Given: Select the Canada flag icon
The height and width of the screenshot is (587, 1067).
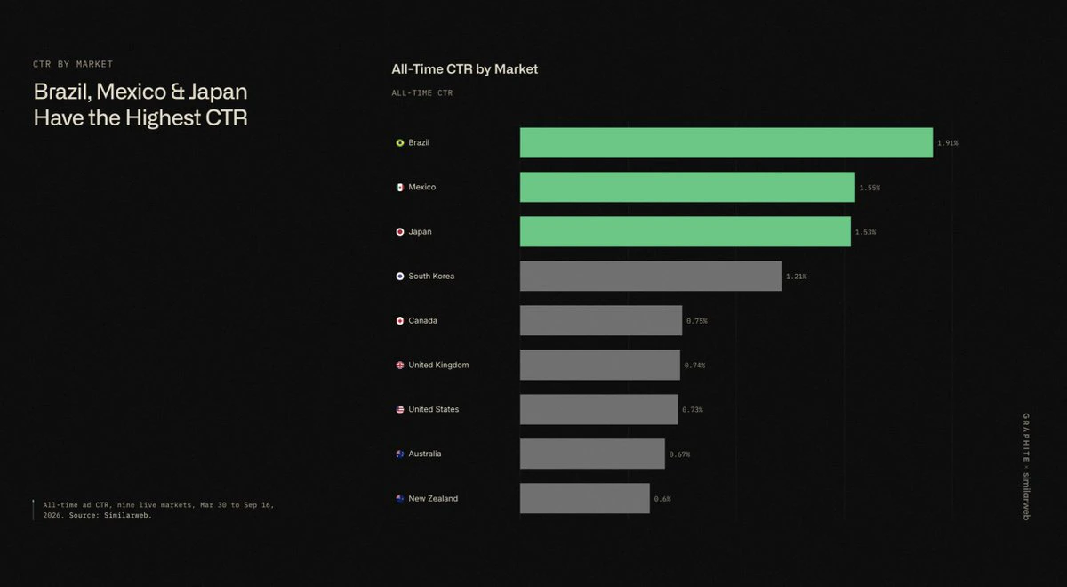Looking at the screenshot, I should 400,320.
